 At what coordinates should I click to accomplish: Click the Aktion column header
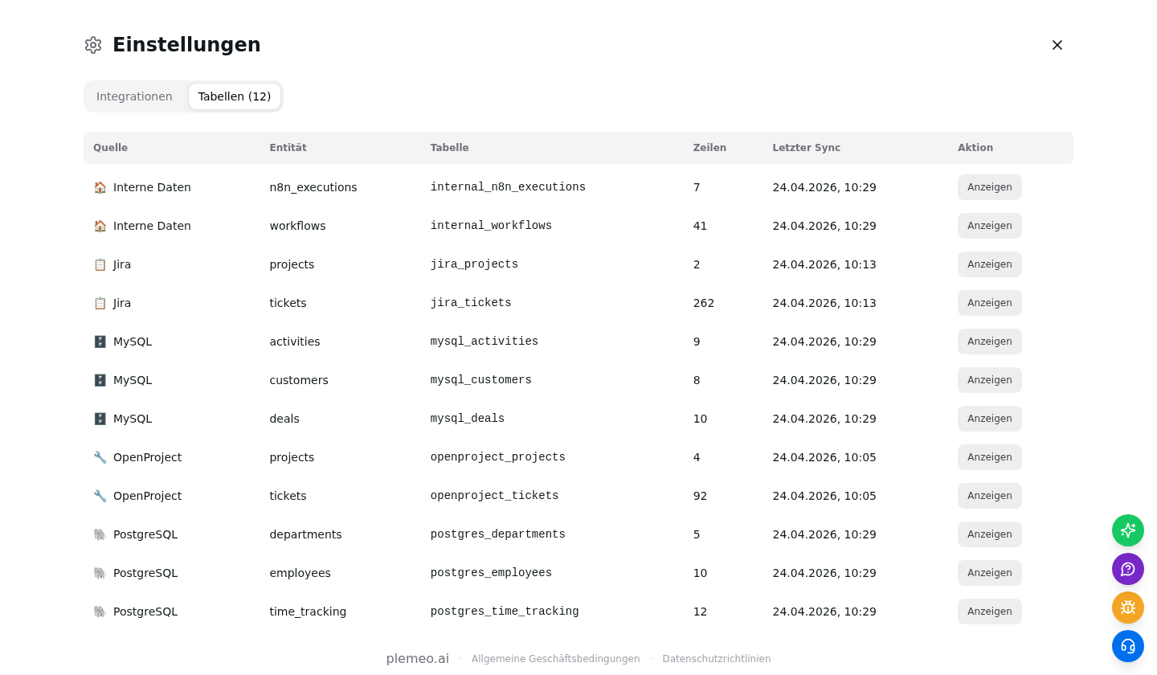[x=975, y=148]
